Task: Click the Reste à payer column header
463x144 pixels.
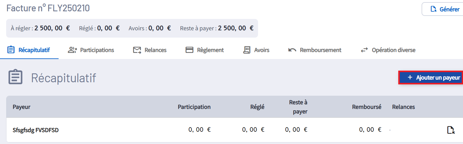Action: [x=298, y=107]
